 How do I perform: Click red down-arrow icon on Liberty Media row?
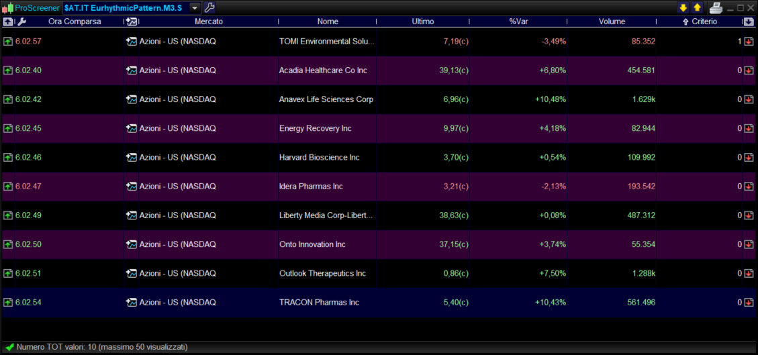[749, 215]
